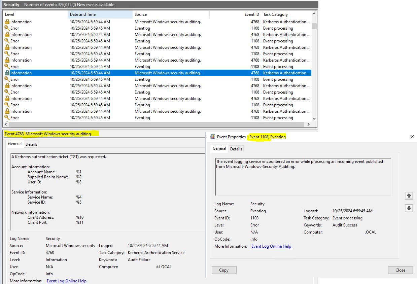This screenshot has height=284, width=417.
Task: Click '10/25/2024 6:59:44 AM' logged value in preview
Action: (148, 246)
